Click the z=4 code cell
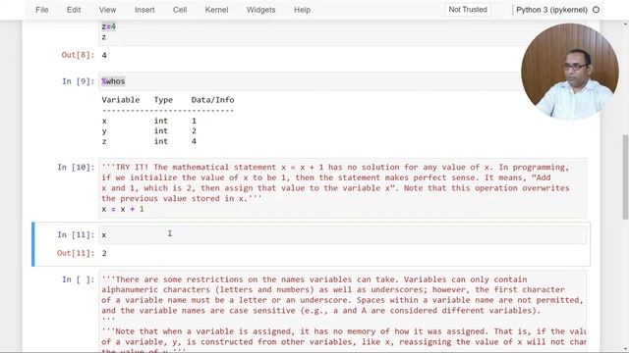 [309, 32]
